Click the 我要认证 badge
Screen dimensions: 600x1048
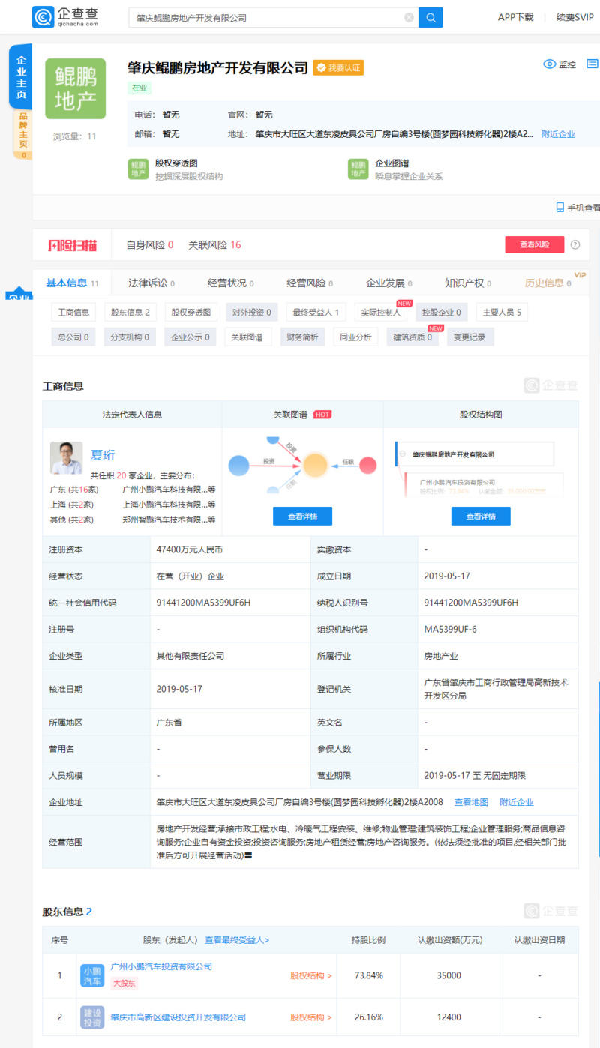[x=338, y=67]
